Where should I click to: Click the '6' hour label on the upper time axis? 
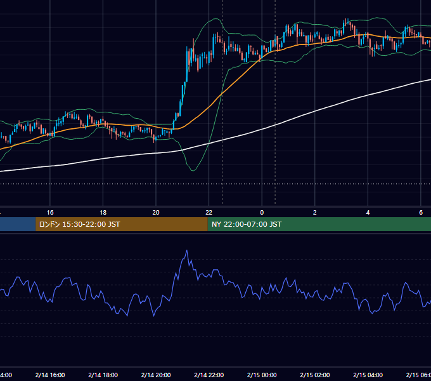[x=421, y=213]
